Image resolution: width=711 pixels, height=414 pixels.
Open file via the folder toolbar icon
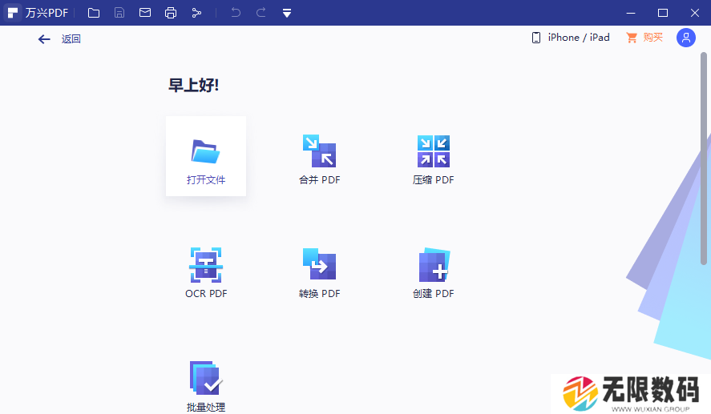(x=94, y=13)
